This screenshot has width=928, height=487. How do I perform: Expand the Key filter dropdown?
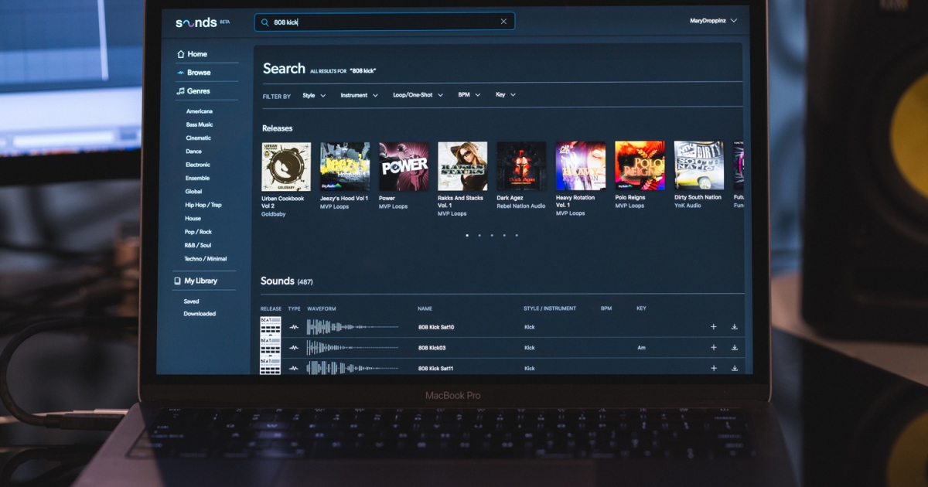tap(505, 95)
